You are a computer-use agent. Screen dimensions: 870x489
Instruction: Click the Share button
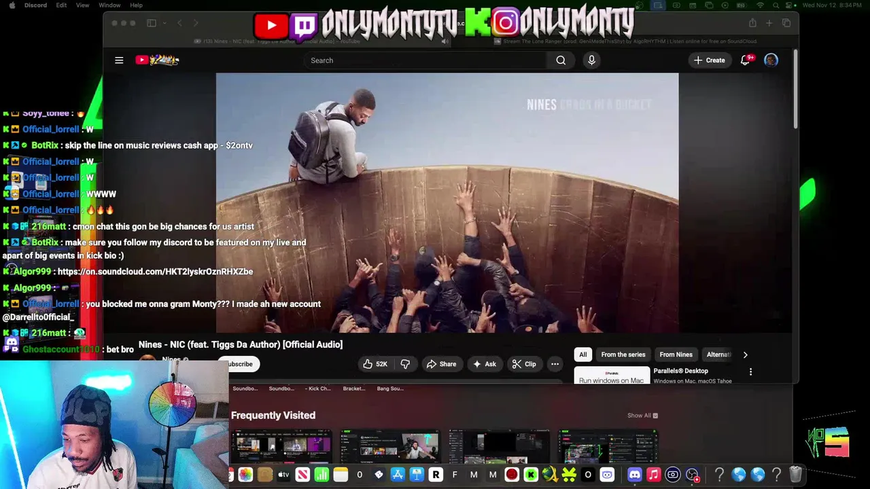point(441,364)
